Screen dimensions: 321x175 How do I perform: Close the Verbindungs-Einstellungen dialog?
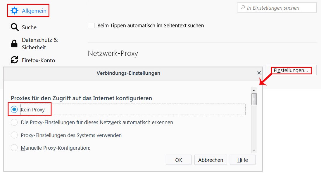pos(259,73)
